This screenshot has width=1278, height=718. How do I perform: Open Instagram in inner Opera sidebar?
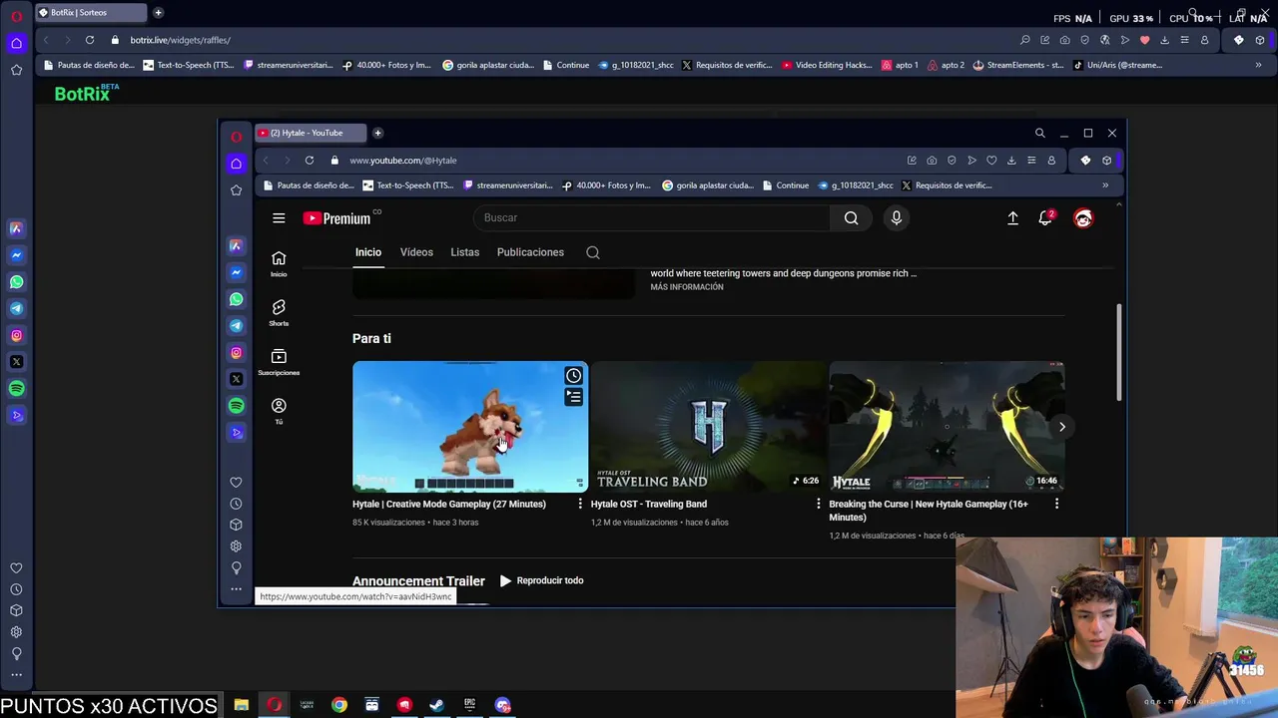(236, 353)
